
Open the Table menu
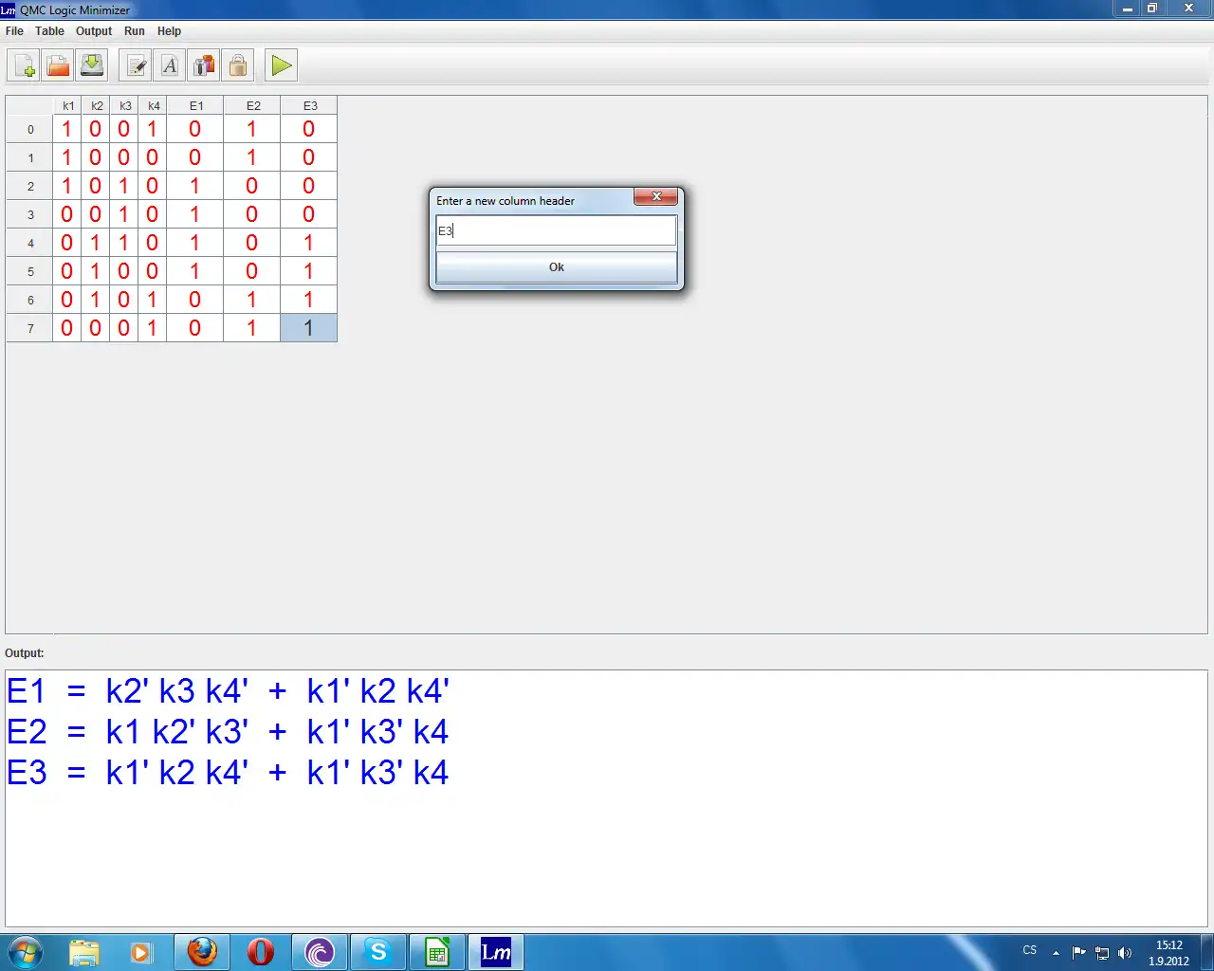(x=49, y=31)
